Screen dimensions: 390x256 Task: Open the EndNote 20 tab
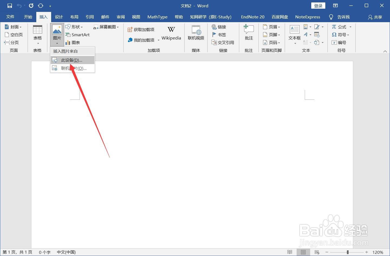coord(253,17)
